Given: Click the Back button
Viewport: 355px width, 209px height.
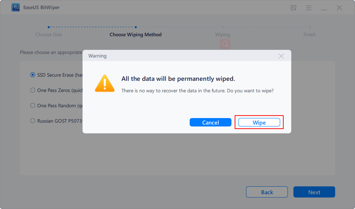Looking at the screenshot, I should [x=267, y=192].
